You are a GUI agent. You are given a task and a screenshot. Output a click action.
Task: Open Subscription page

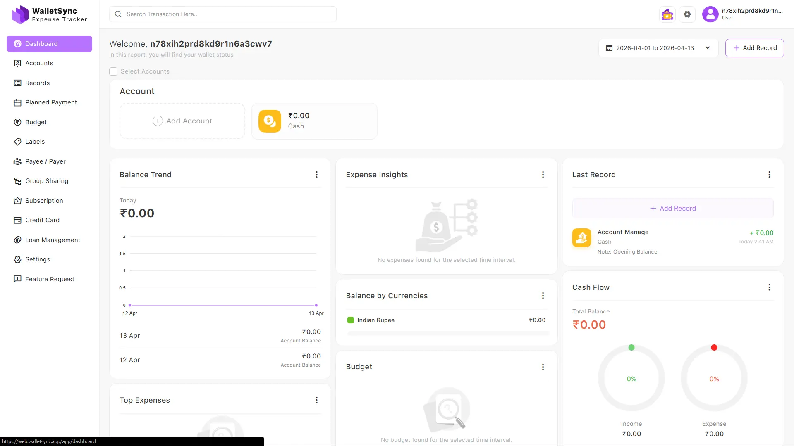pyautogui.click(x=49, y=201)
